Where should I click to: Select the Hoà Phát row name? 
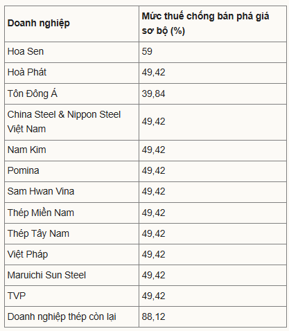27,72
